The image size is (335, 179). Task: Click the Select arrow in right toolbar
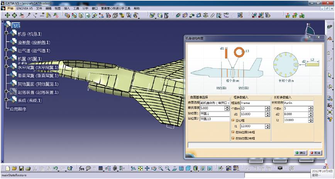pos(330,75)
